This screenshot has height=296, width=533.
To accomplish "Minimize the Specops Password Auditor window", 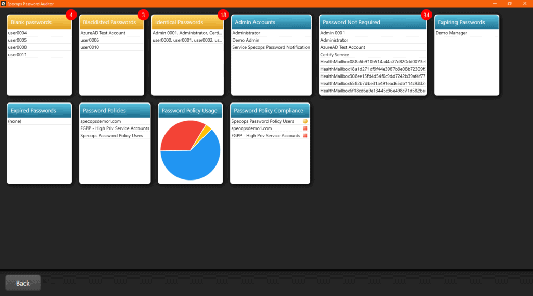I will (495, 4).
